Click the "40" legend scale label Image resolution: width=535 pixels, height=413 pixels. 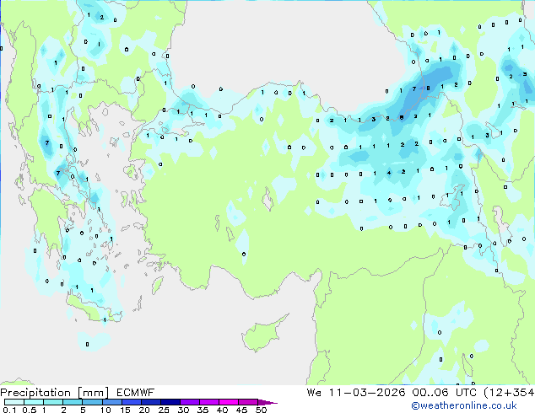click(222, 410)
